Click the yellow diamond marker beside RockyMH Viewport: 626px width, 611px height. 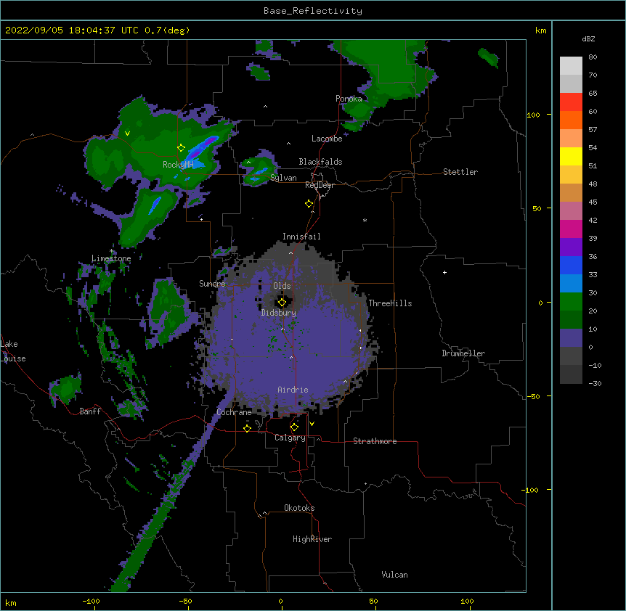tap(182, 148)
